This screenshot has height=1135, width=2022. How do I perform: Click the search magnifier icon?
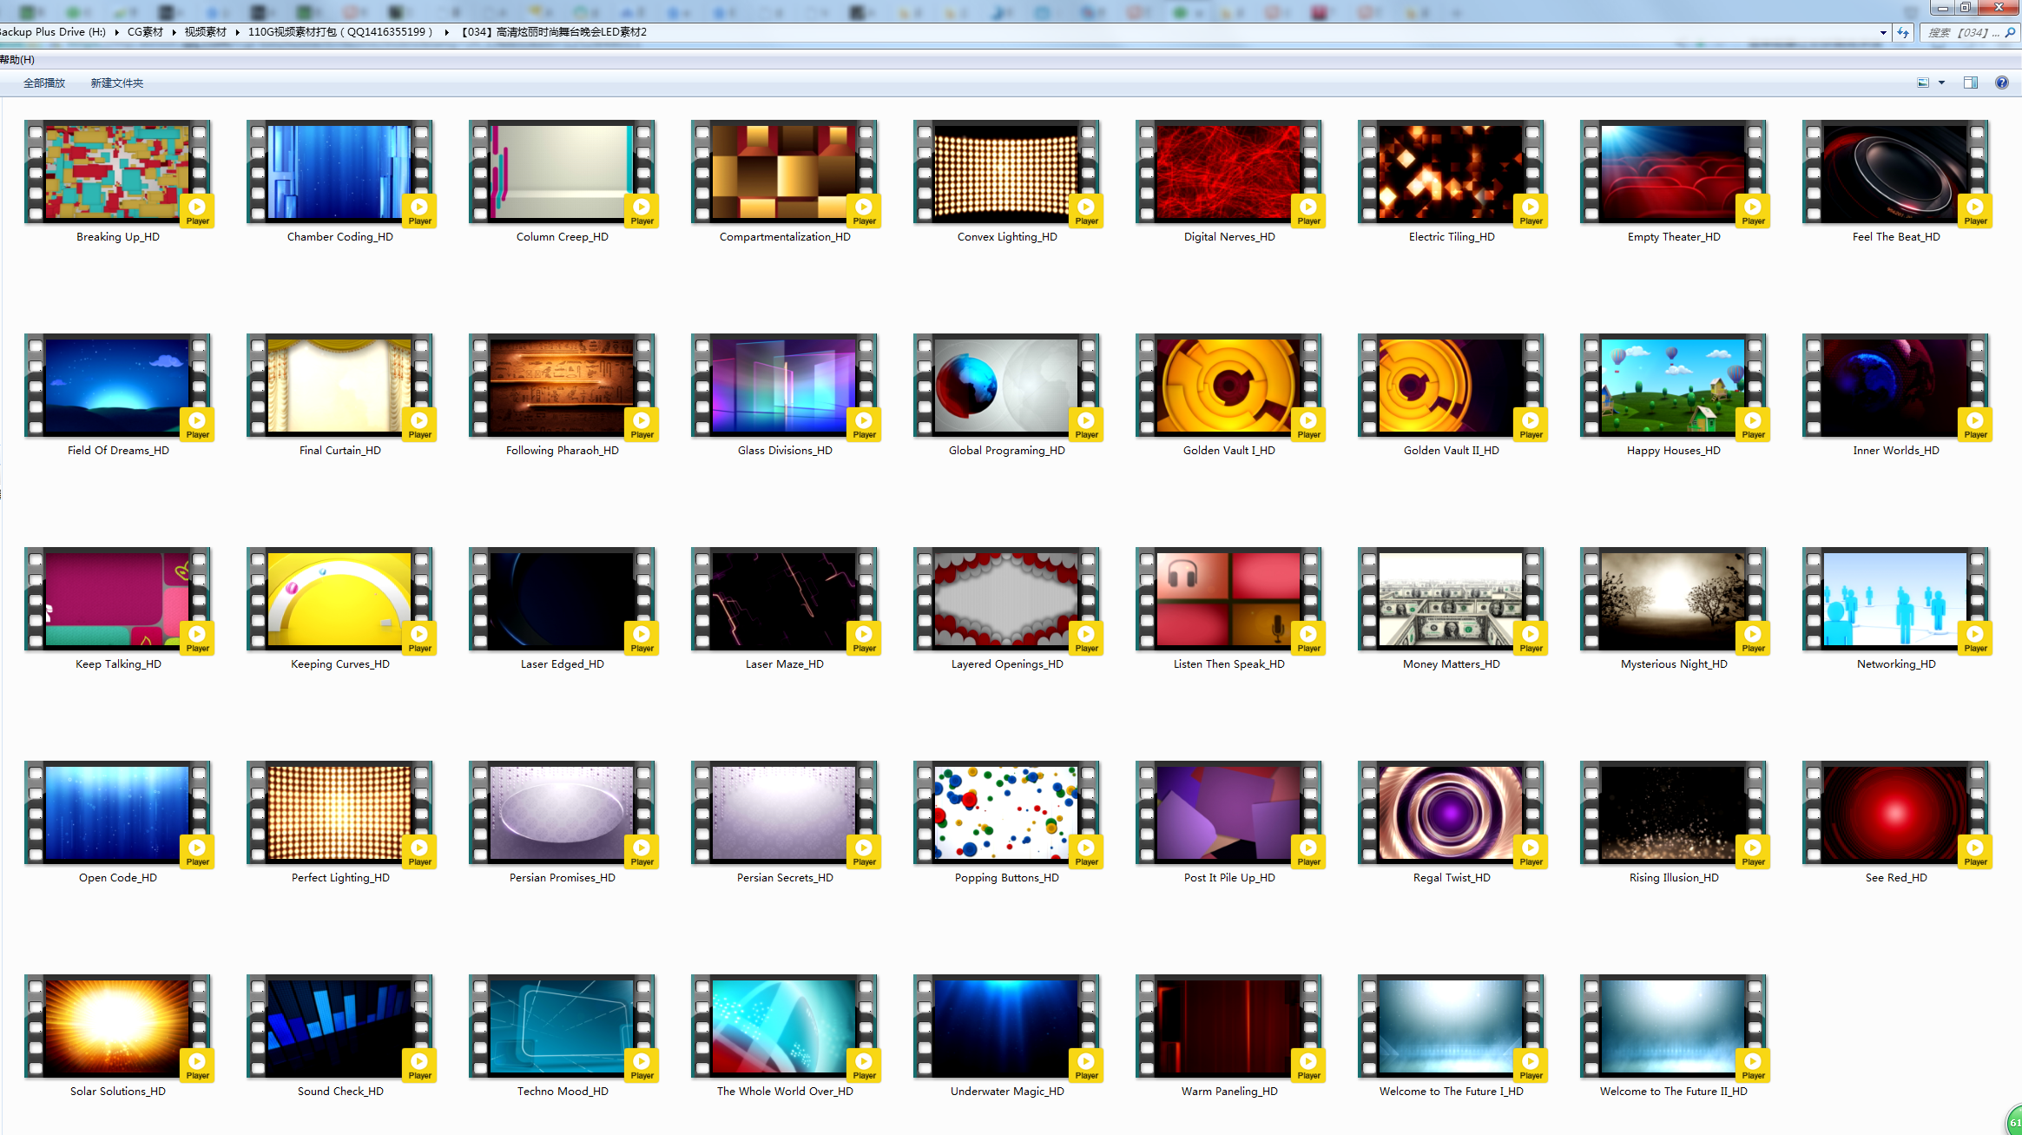click(x=2009, y=32)
